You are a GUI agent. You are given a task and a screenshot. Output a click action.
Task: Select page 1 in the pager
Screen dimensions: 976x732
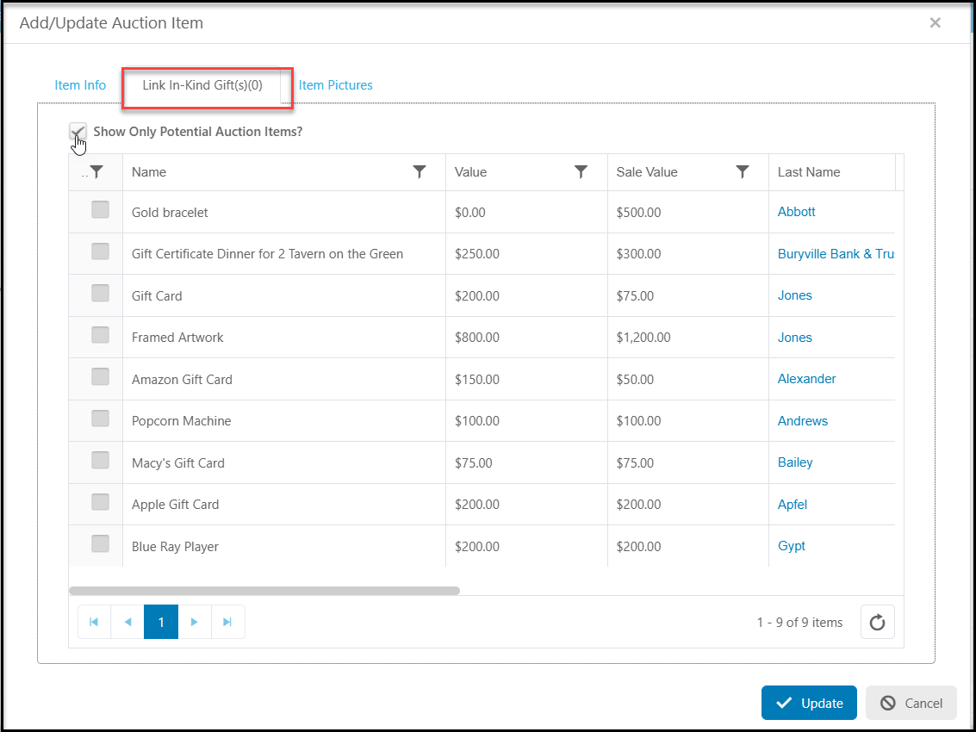pos(161,622)
